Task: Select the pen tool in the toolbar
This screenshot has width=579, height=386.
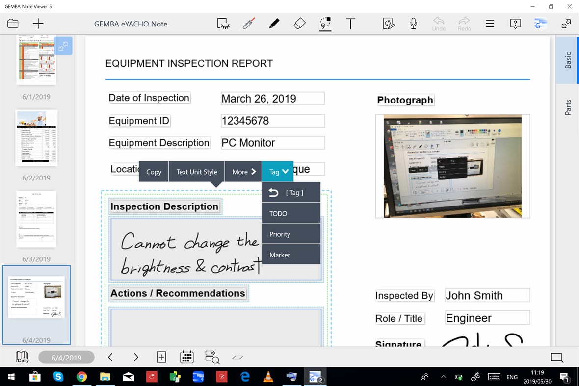Action: [x=274, y=23]
